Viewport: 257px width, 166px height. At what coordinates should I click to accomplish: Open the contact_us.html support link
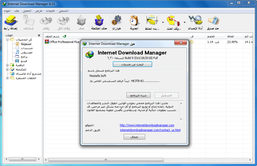pos(150,130)
